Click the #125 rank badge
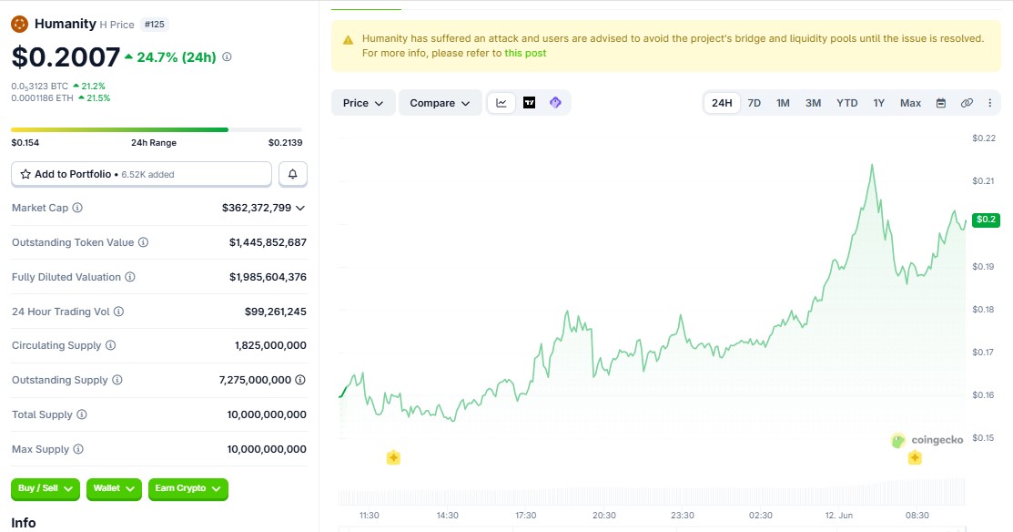 point(155,25)
